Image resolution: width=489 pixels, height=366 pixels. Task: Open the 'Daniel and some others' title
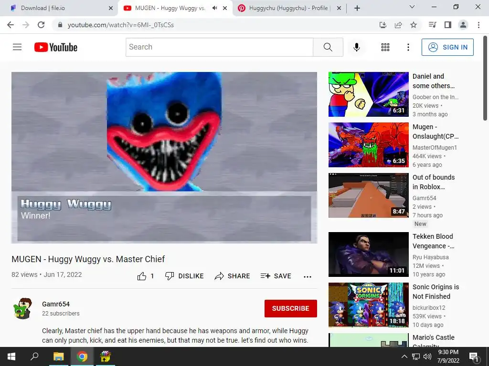click(x=434, y=81)
